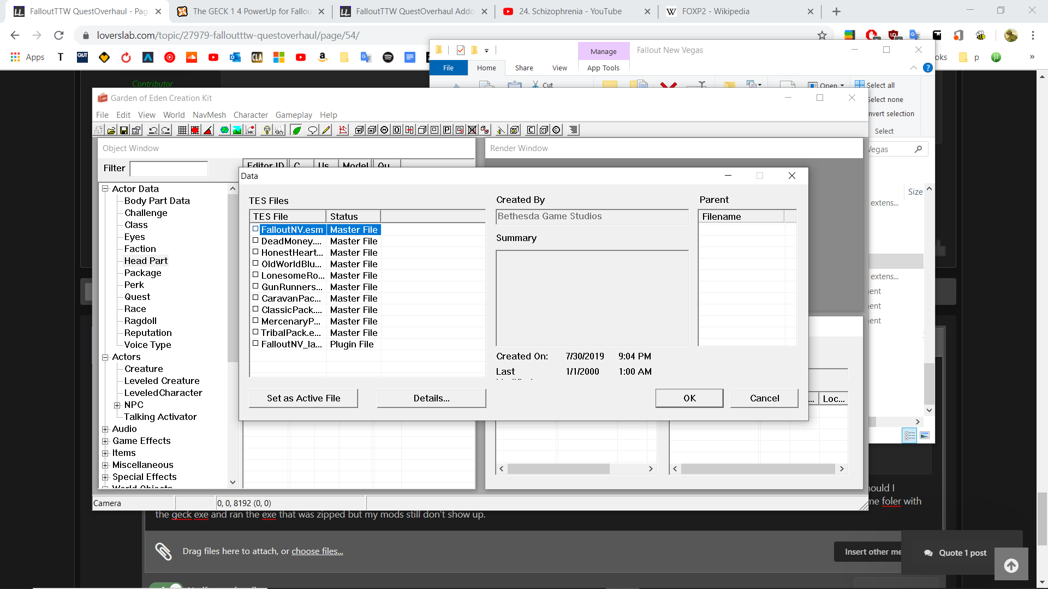The width and height of the screenshot is (1048, 589).
Task: Collapse the Actor Data tree node
Action: point(105,189)
